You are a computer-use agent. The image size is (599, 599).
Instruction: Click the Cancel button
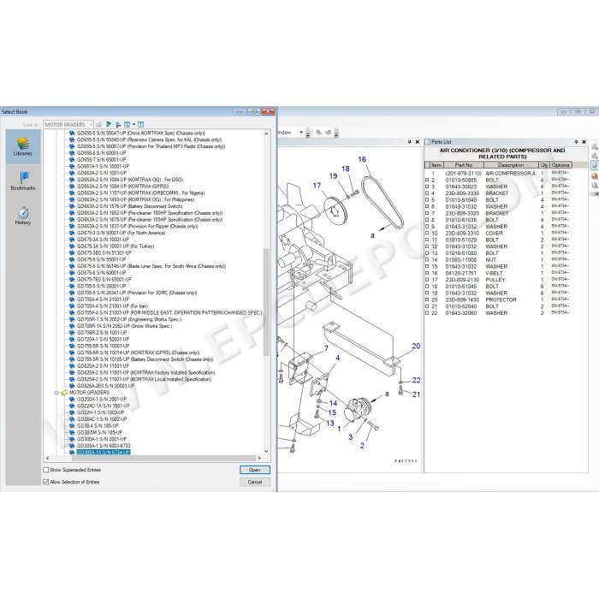[x=255, y=482]
